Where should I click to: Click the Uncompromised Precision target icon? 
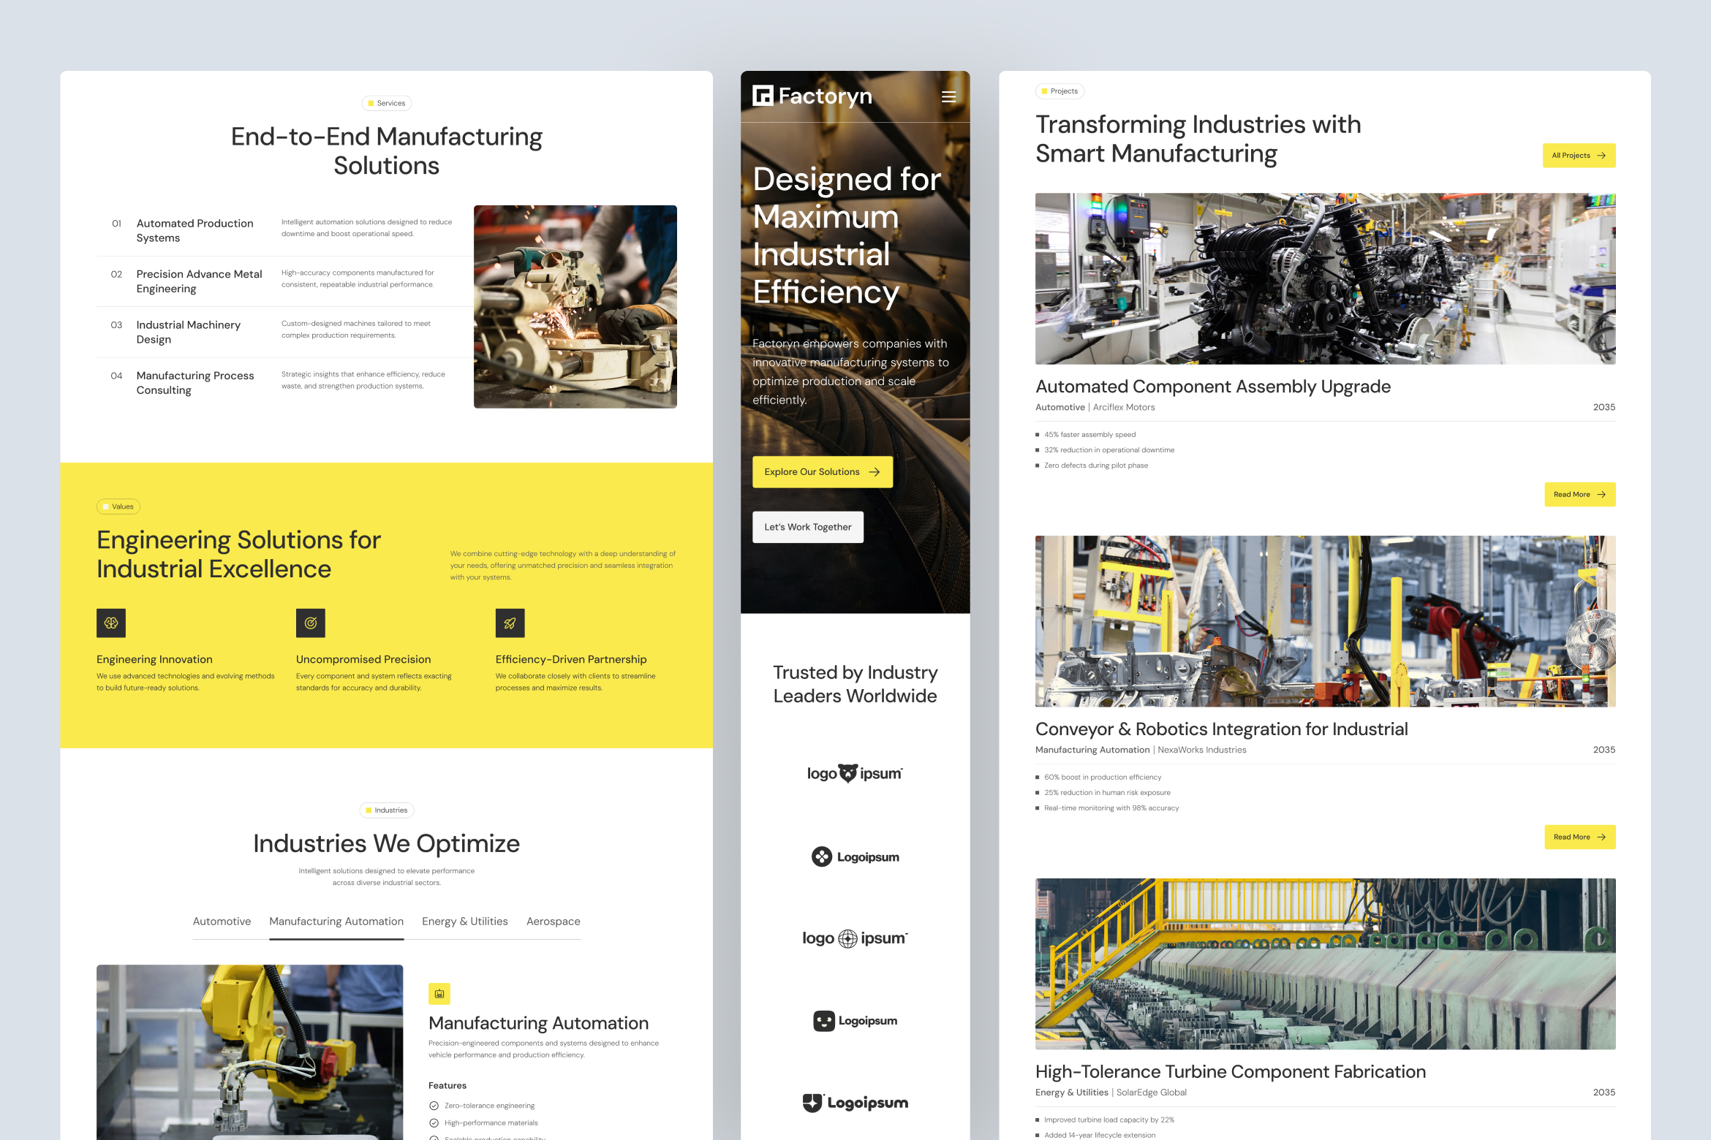tap(311, 623)
